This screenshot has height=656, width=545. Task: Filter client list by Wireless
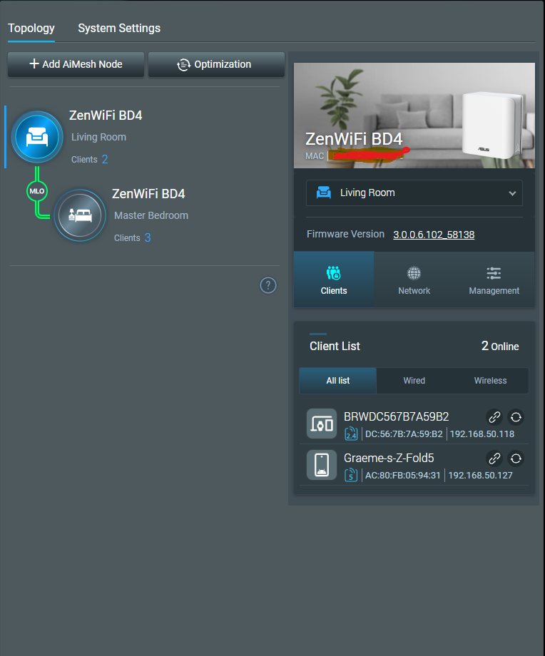(490, 381)
